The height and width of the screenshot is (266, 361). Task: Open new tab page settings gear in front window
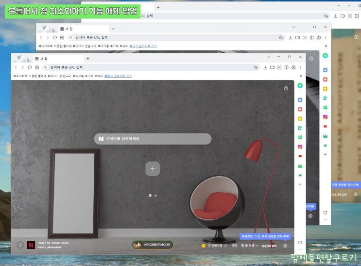pos(285,246)
